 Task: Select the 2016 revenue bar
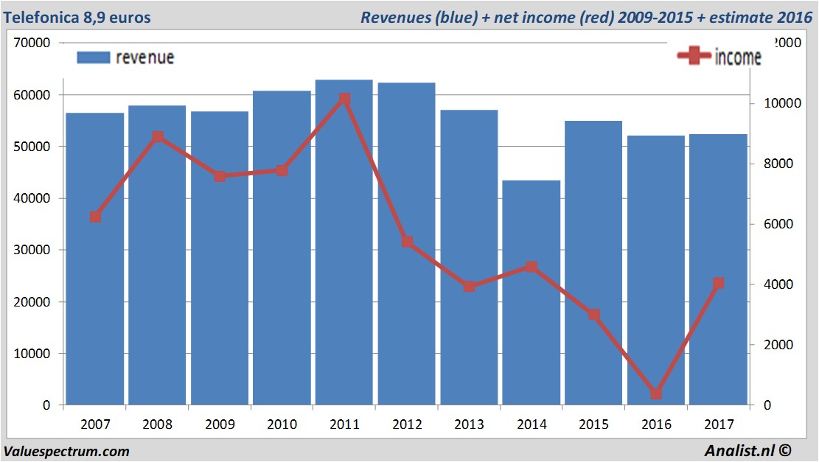[x=656, y=270]
